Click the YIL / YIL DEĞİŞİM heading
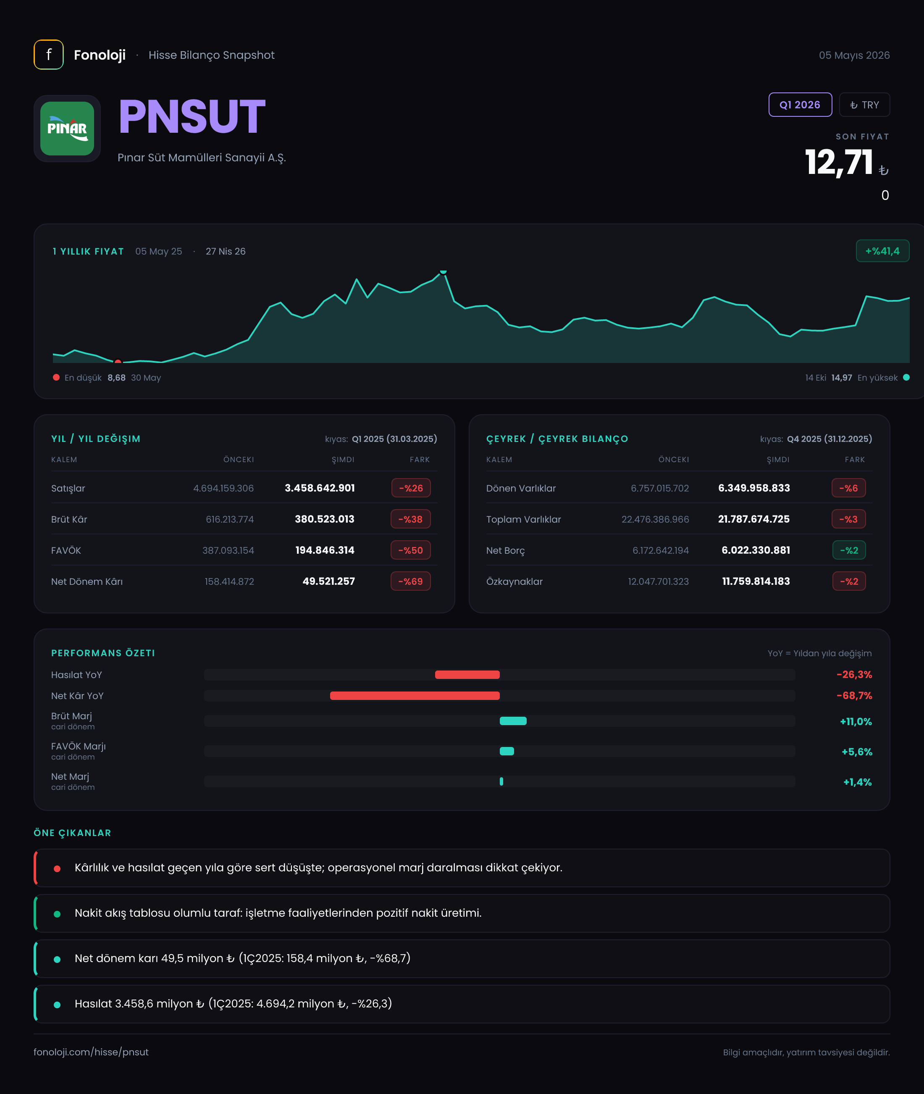 tap(96, 439)
